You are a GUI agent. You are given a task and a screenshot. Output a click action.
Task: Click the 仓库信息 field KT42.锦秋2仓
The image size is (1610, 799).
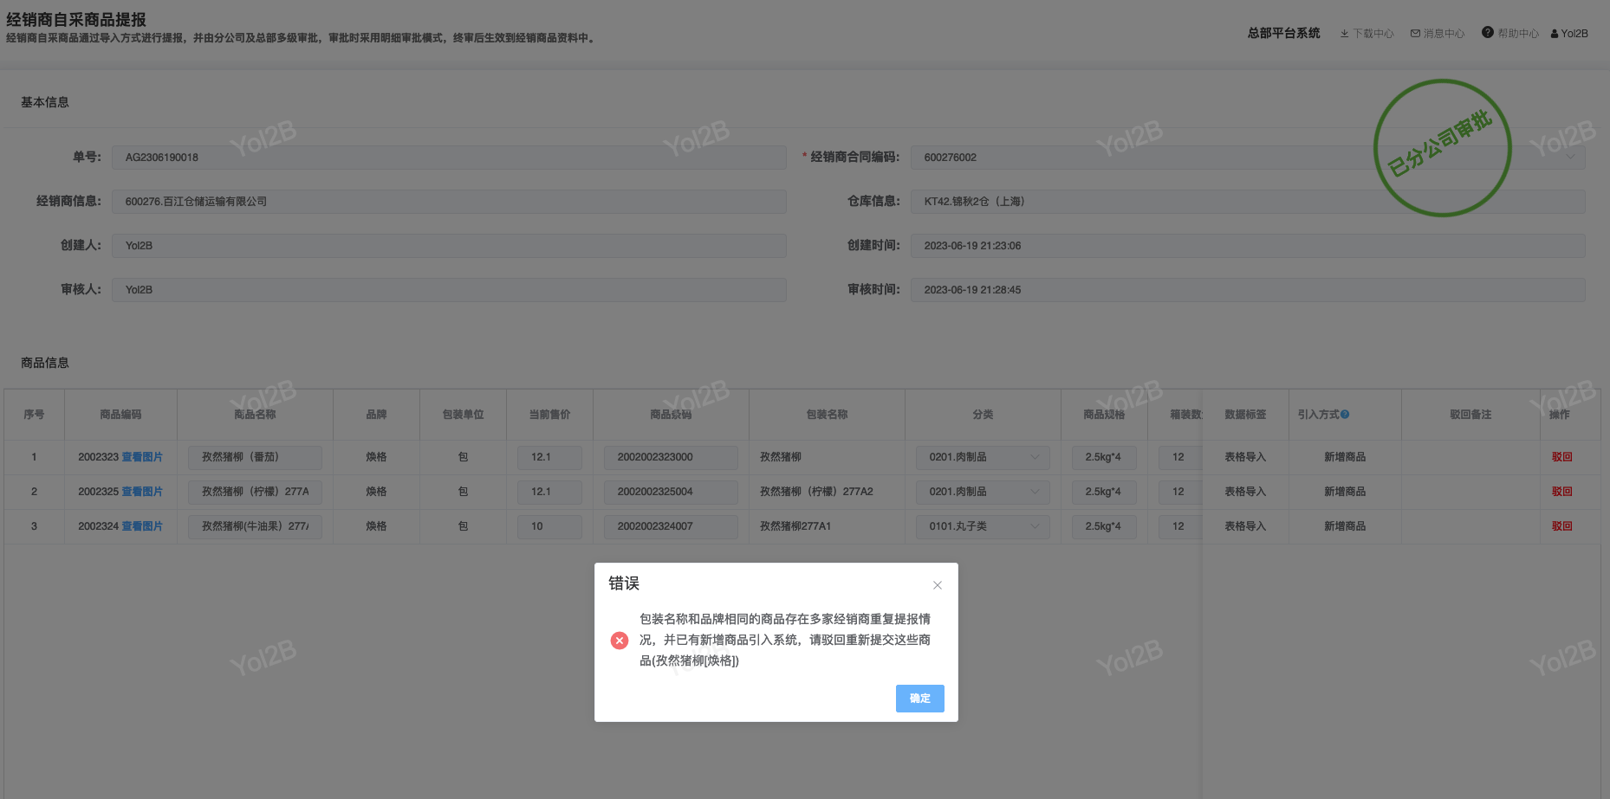tap(1248, 202)
